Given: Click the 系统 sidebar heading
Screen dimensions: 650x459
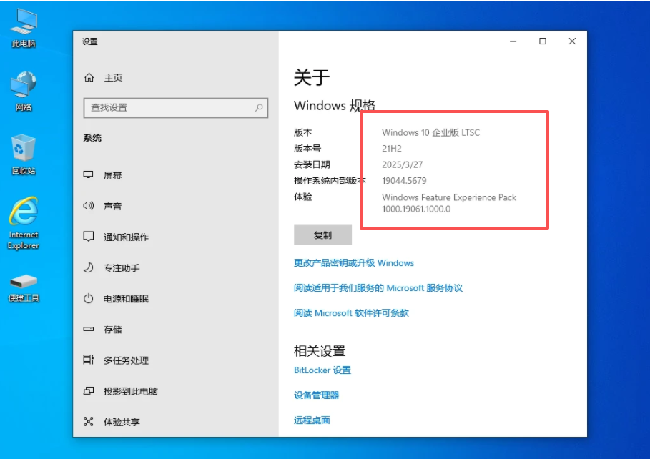Looking at the screenshot, I should point(92,138).
